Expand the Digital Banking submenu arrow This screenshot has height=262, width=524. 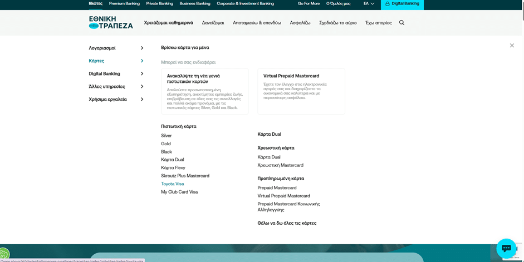tap(142, 73)
